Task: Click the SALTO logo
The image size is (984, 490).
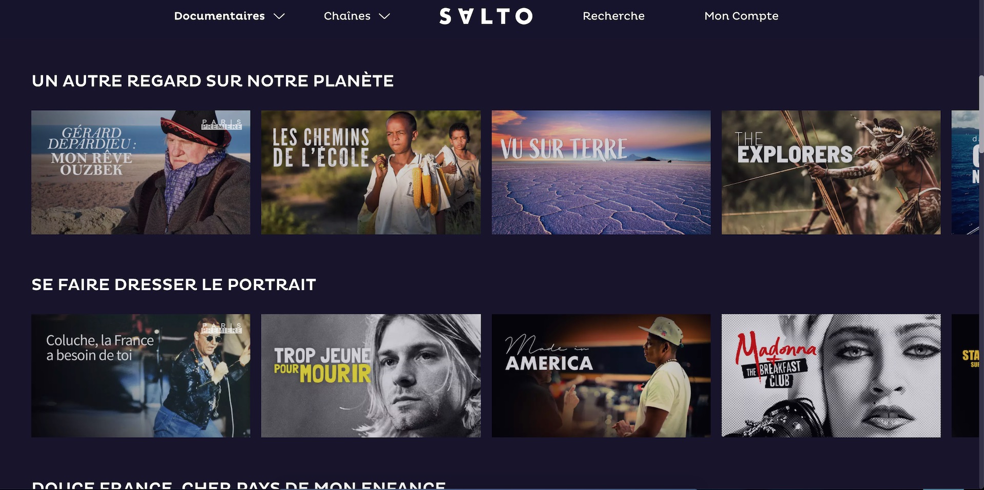Action: 486,16
